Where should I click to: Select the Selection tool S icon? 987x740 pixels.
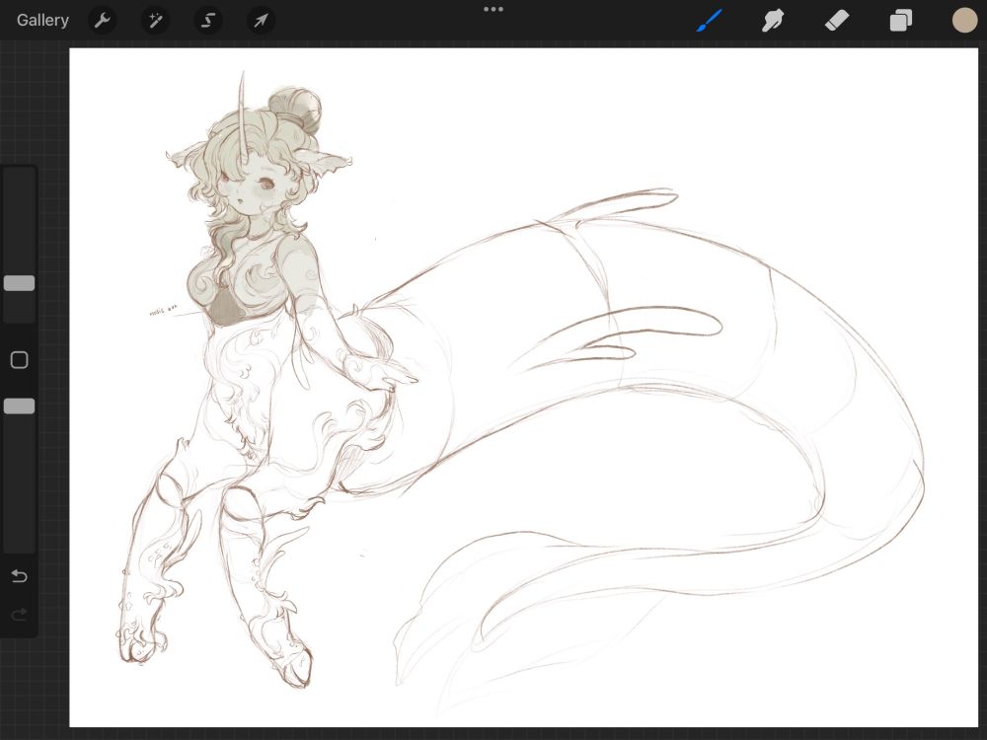click(208, 20)
